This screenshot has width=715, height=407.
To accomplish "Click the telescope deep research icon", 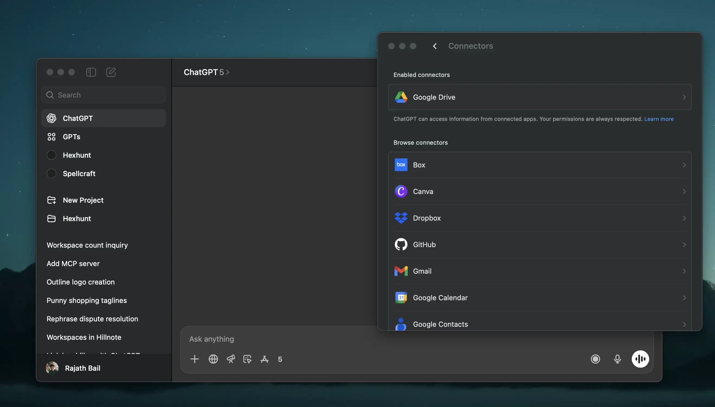I will [231, 359].
